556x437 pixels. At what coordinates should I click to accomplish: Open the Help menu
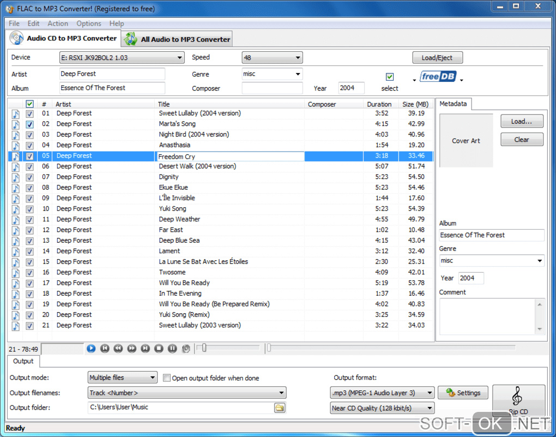click(x=116, y=23)
